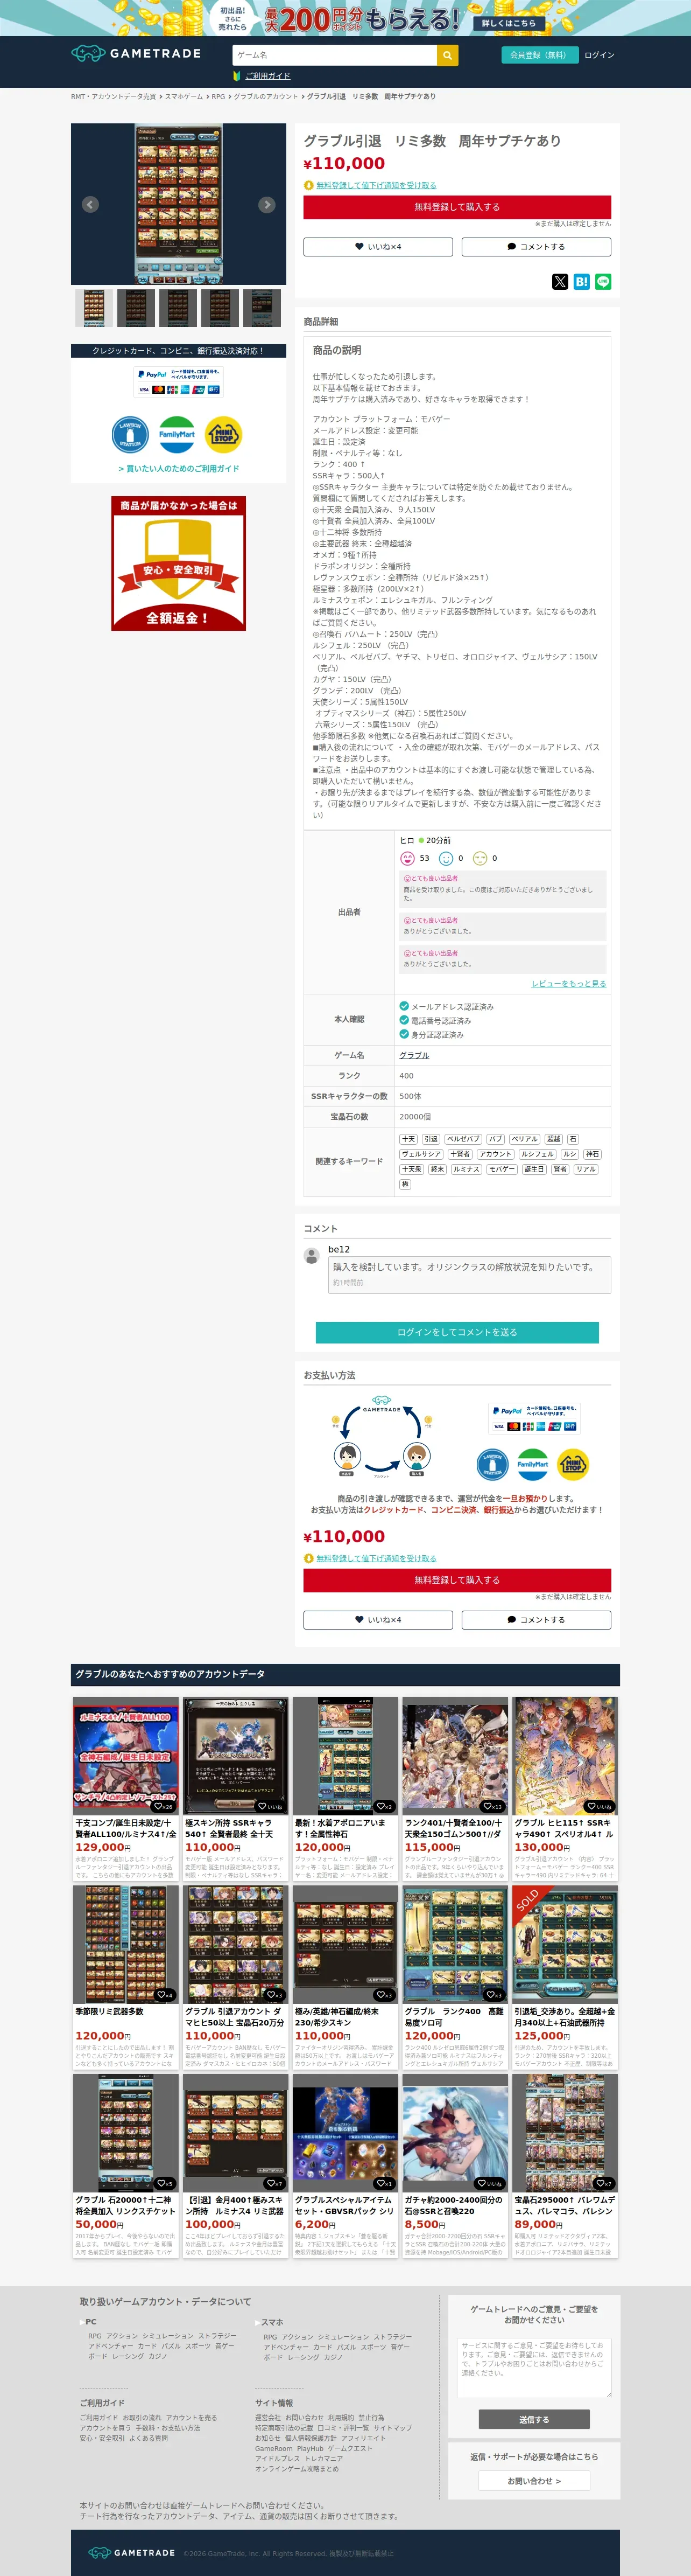Click the レビューをもっと見る link
Image resolution: width=691 pixels, height=2576 pixels.
tap(568, 984)
